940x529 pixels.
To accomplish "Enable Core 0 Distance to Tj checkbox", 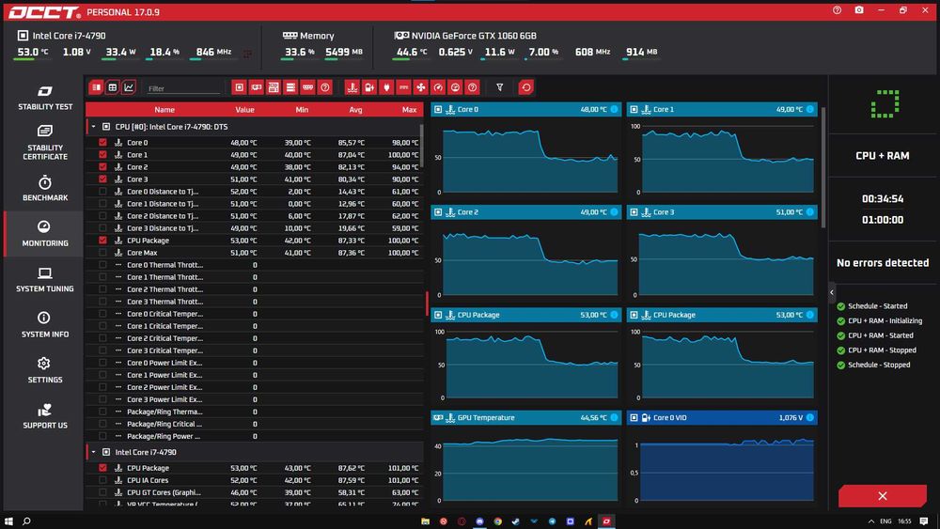I will [x=102, y=192].
